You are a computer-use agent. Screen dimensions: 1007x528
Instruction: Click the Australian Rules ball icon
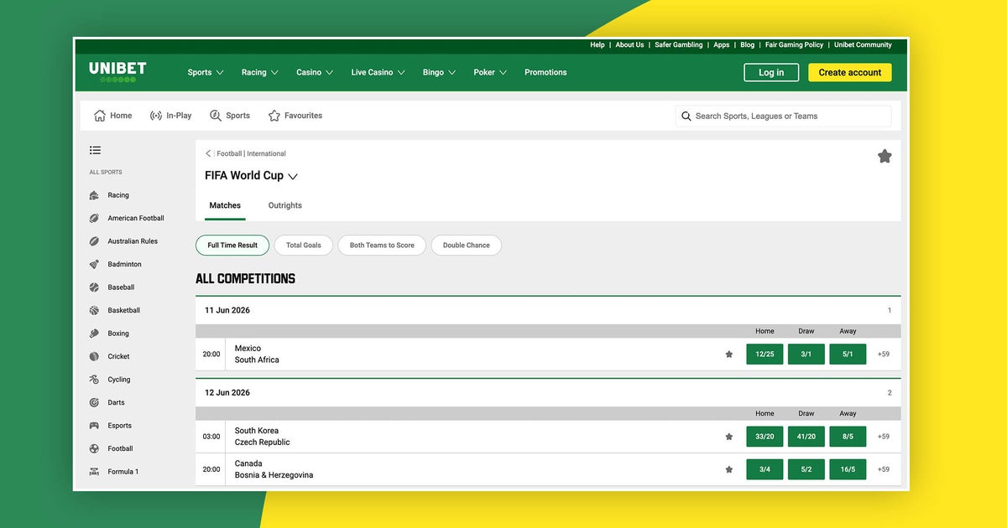click(x=94, y=241)
